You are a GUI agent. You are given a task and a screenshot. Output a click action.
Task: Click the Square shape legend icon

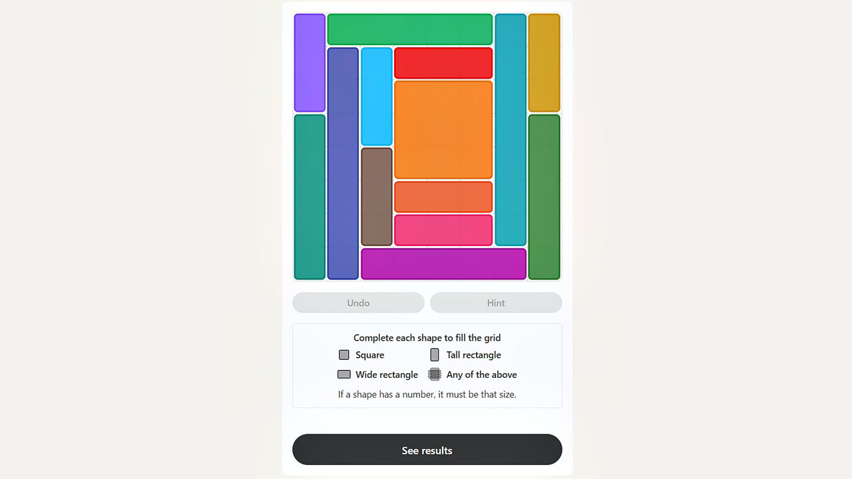[x=344, y=355]
